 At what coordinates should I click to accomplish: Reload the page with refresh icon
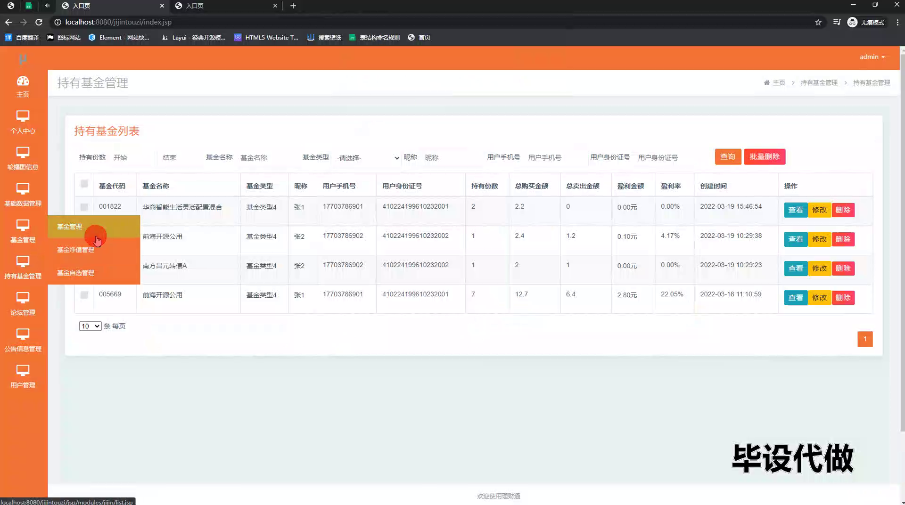click(39, 22)
